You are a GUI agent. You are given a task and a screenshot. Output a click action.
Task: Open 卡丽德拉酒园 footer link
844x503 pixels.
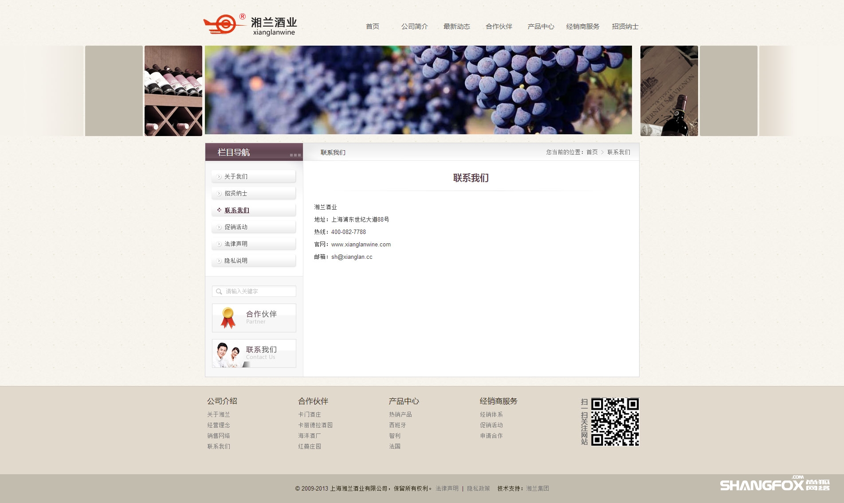[315, 425]
